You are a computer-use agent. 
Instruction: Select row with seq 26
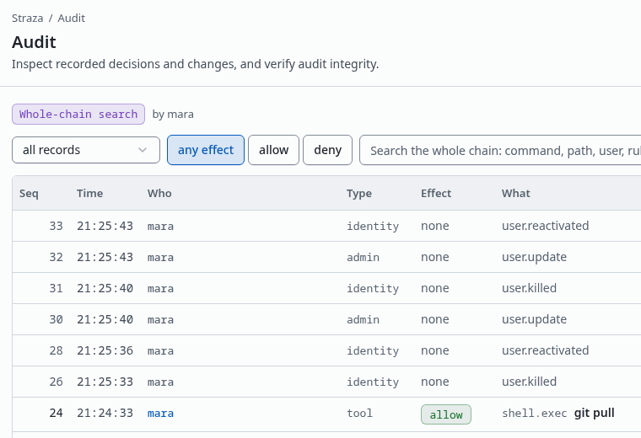326,382
